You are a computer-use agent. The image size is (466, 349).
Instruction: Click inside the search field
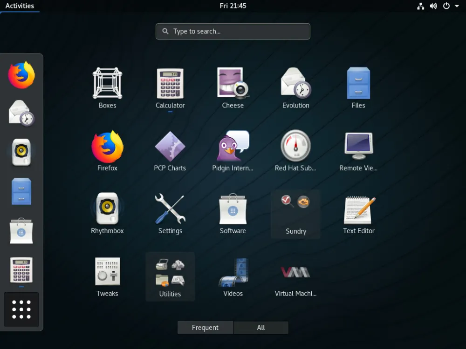coord(233,31)
